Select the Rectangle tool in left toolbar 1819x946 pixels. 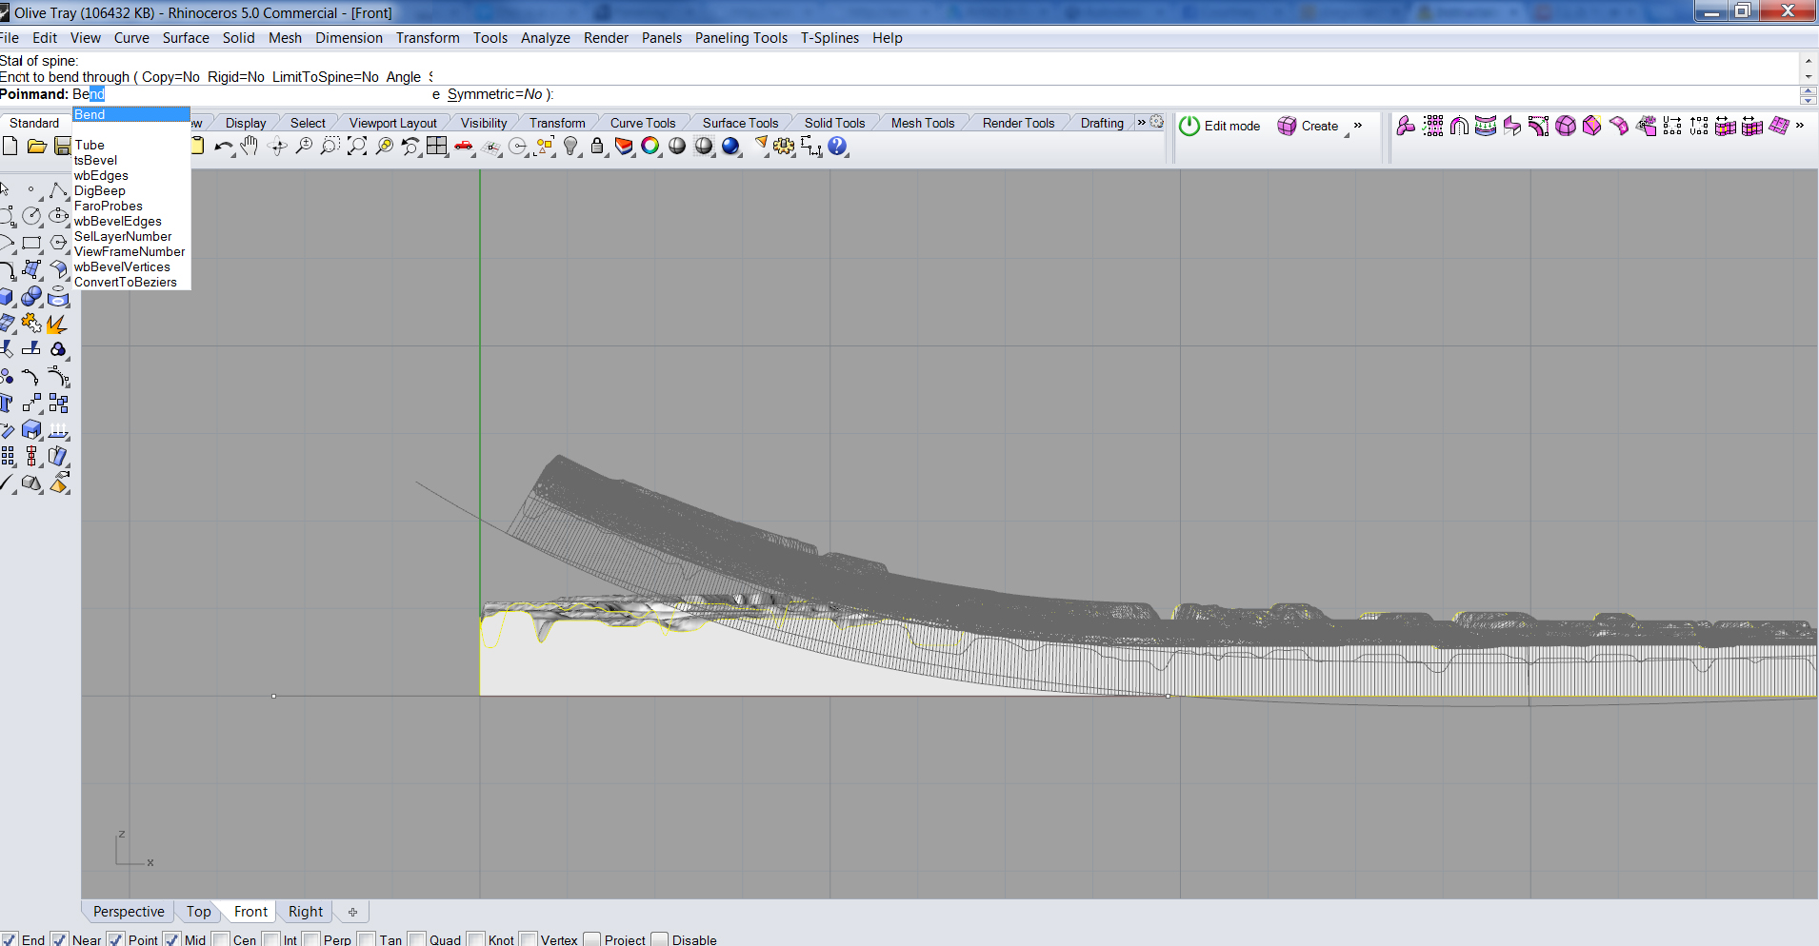pos(31,244)
